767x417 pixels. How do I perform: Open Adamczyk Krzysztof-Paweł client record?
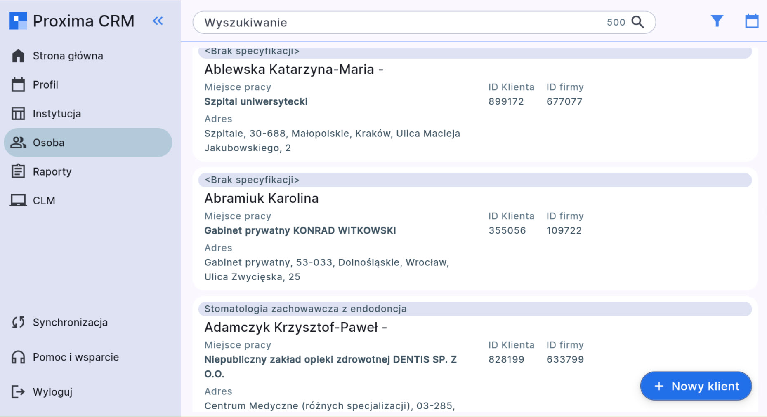295,328
